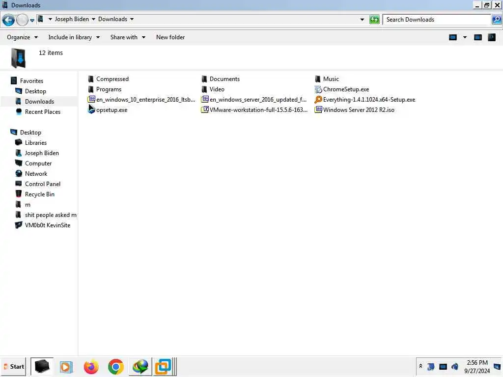Click the Forward navigation button
The width and height of the screenshot is (503, 377).
[x=22, y=20]
